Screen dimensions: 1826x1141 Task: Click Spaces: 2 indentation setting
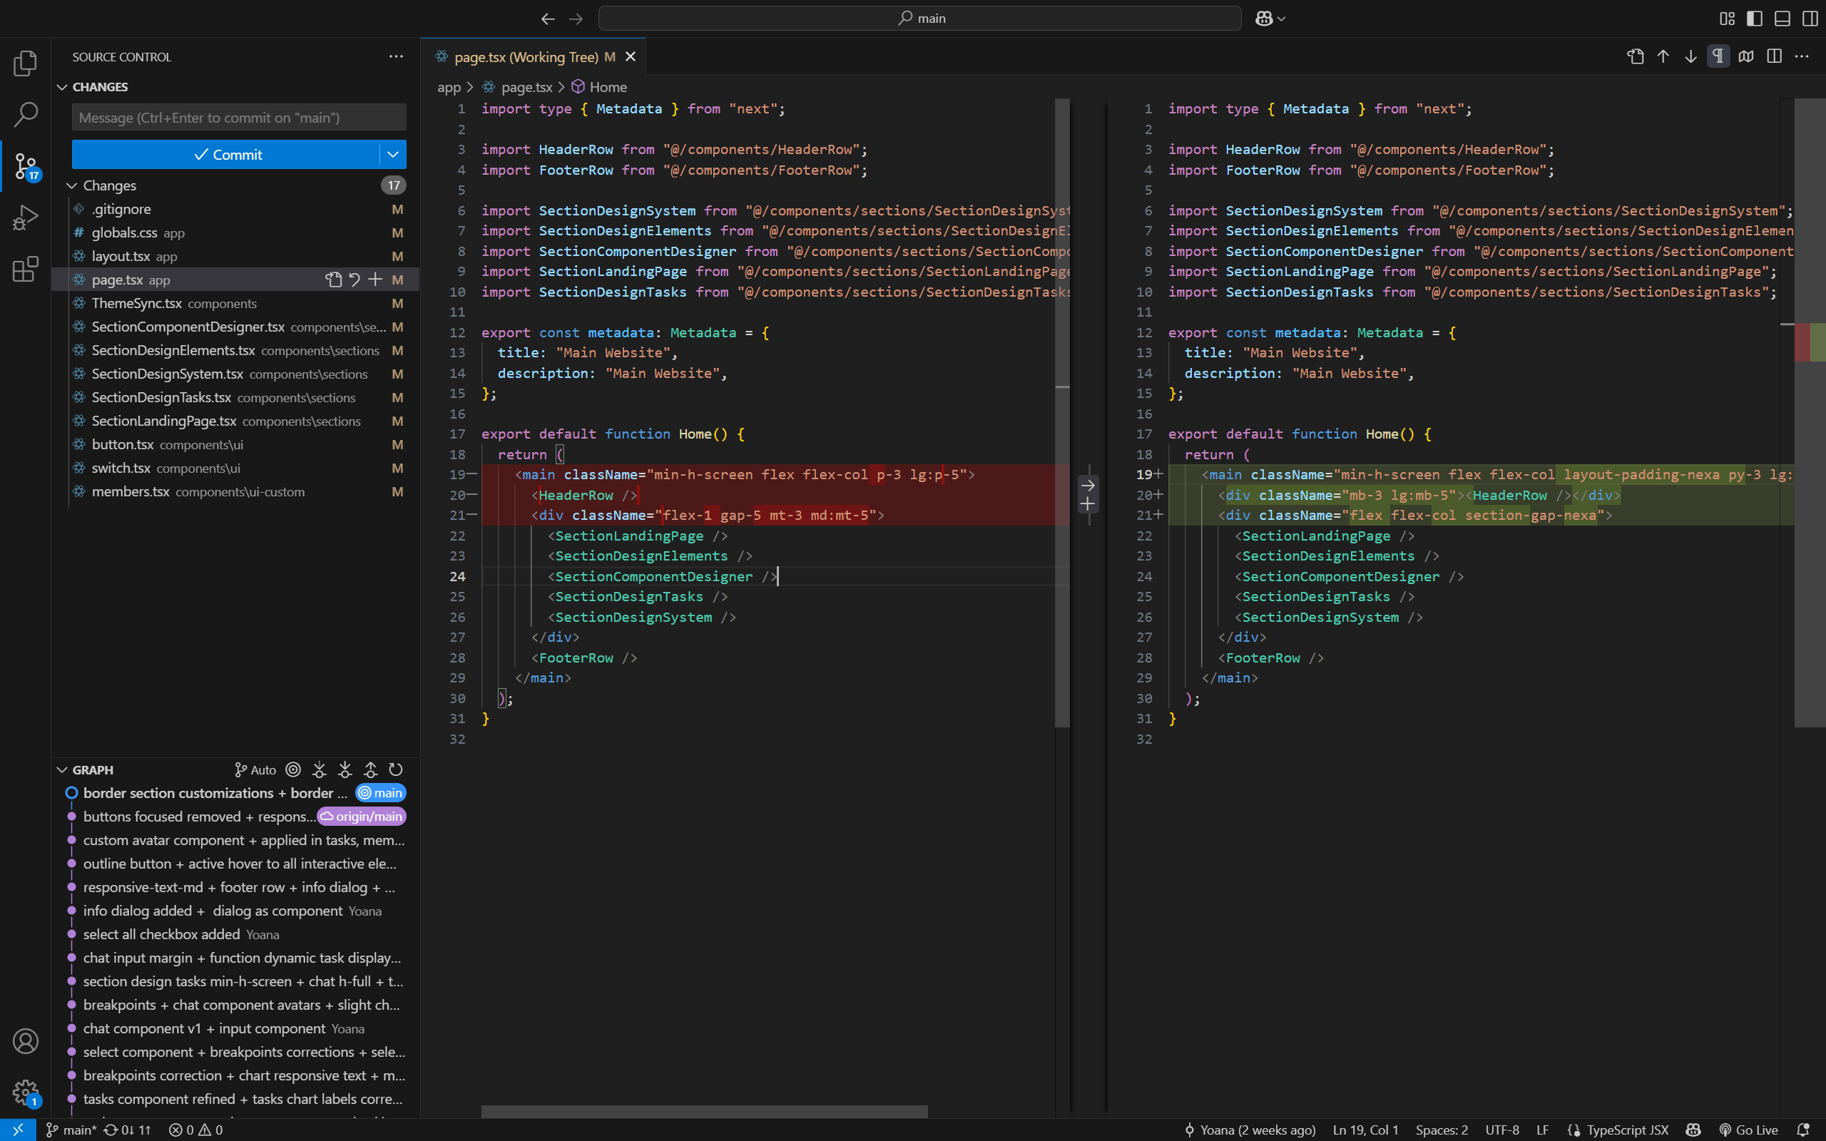[1441, 1130]
